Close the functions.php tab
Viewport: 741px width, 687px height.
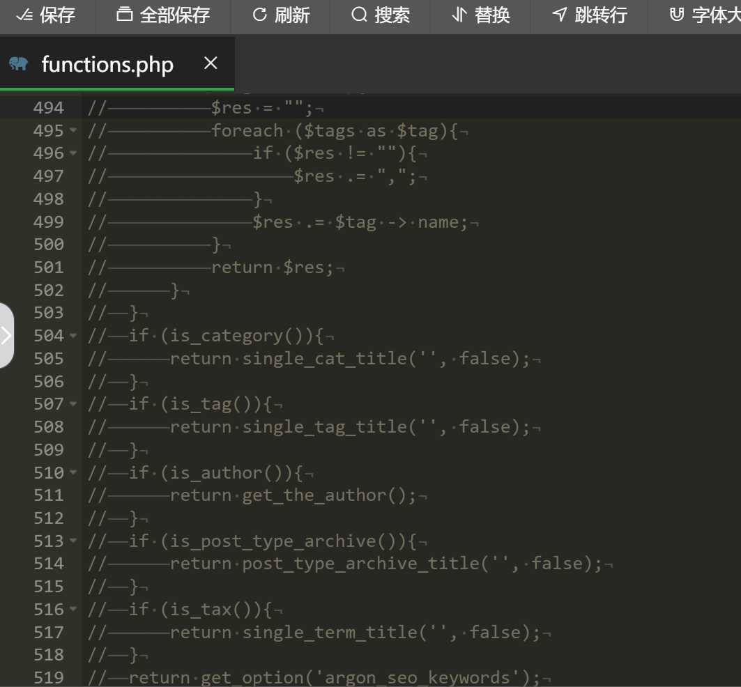tap(211, 64)
